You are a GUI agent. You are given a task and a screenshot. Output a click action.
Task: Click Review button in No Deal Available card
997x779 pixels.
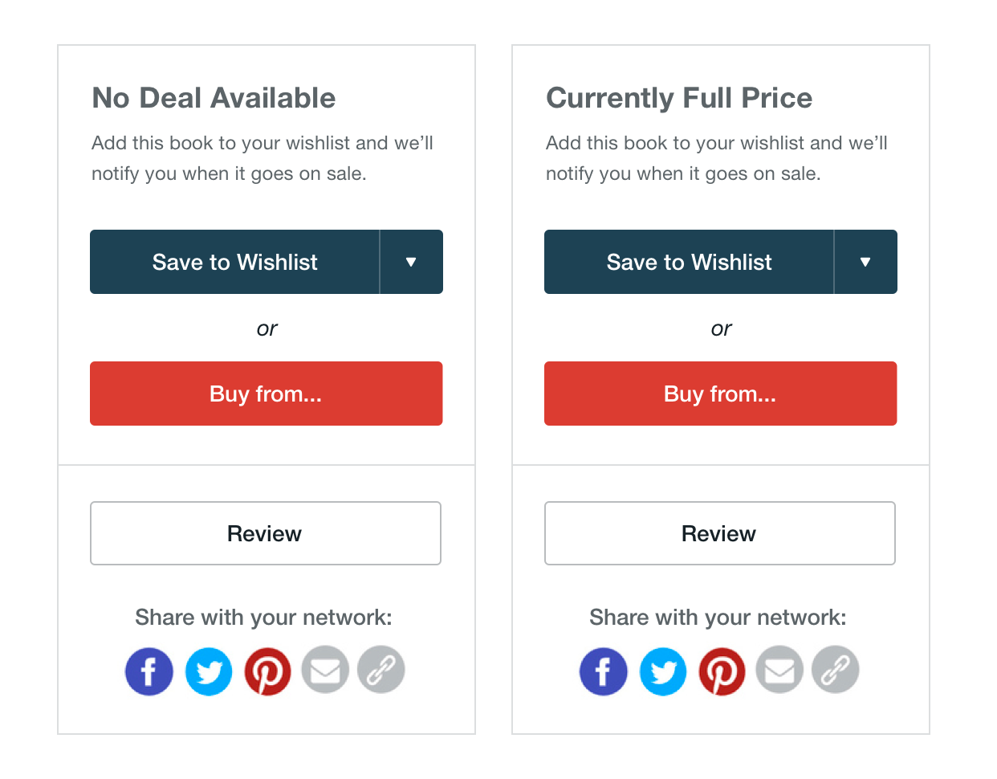(266, 533)
